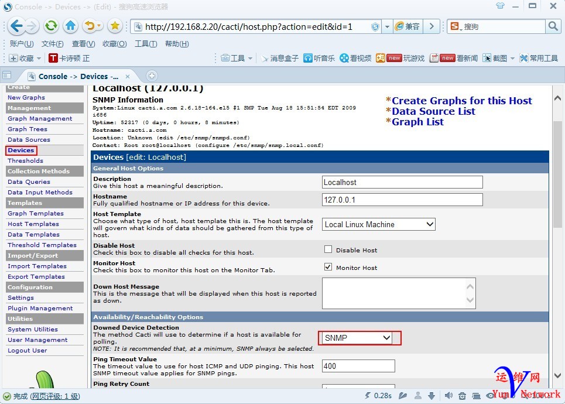Viewport: 565px width, 404px height.
Task: Click the browser back arrow button
Action: click(16, 26)
